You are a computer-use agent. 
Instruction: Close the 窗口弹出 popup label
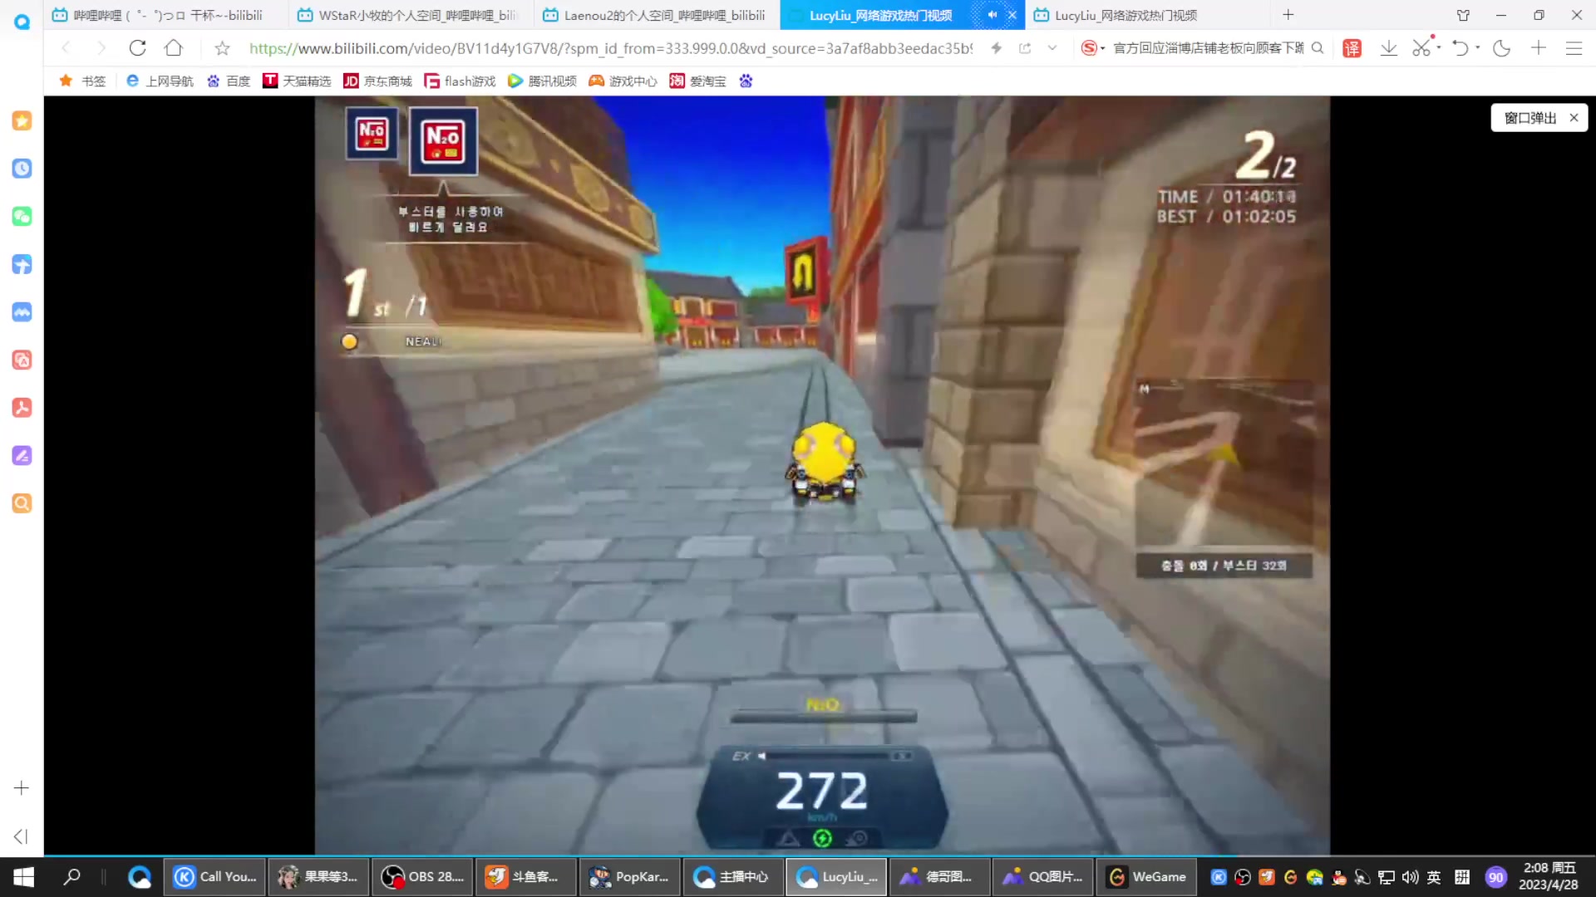pyautogui.click(x=1574, y=118)
